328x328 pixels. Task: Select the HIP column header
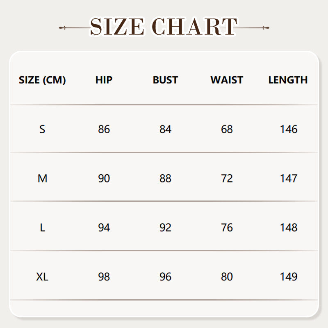(104, 80)
